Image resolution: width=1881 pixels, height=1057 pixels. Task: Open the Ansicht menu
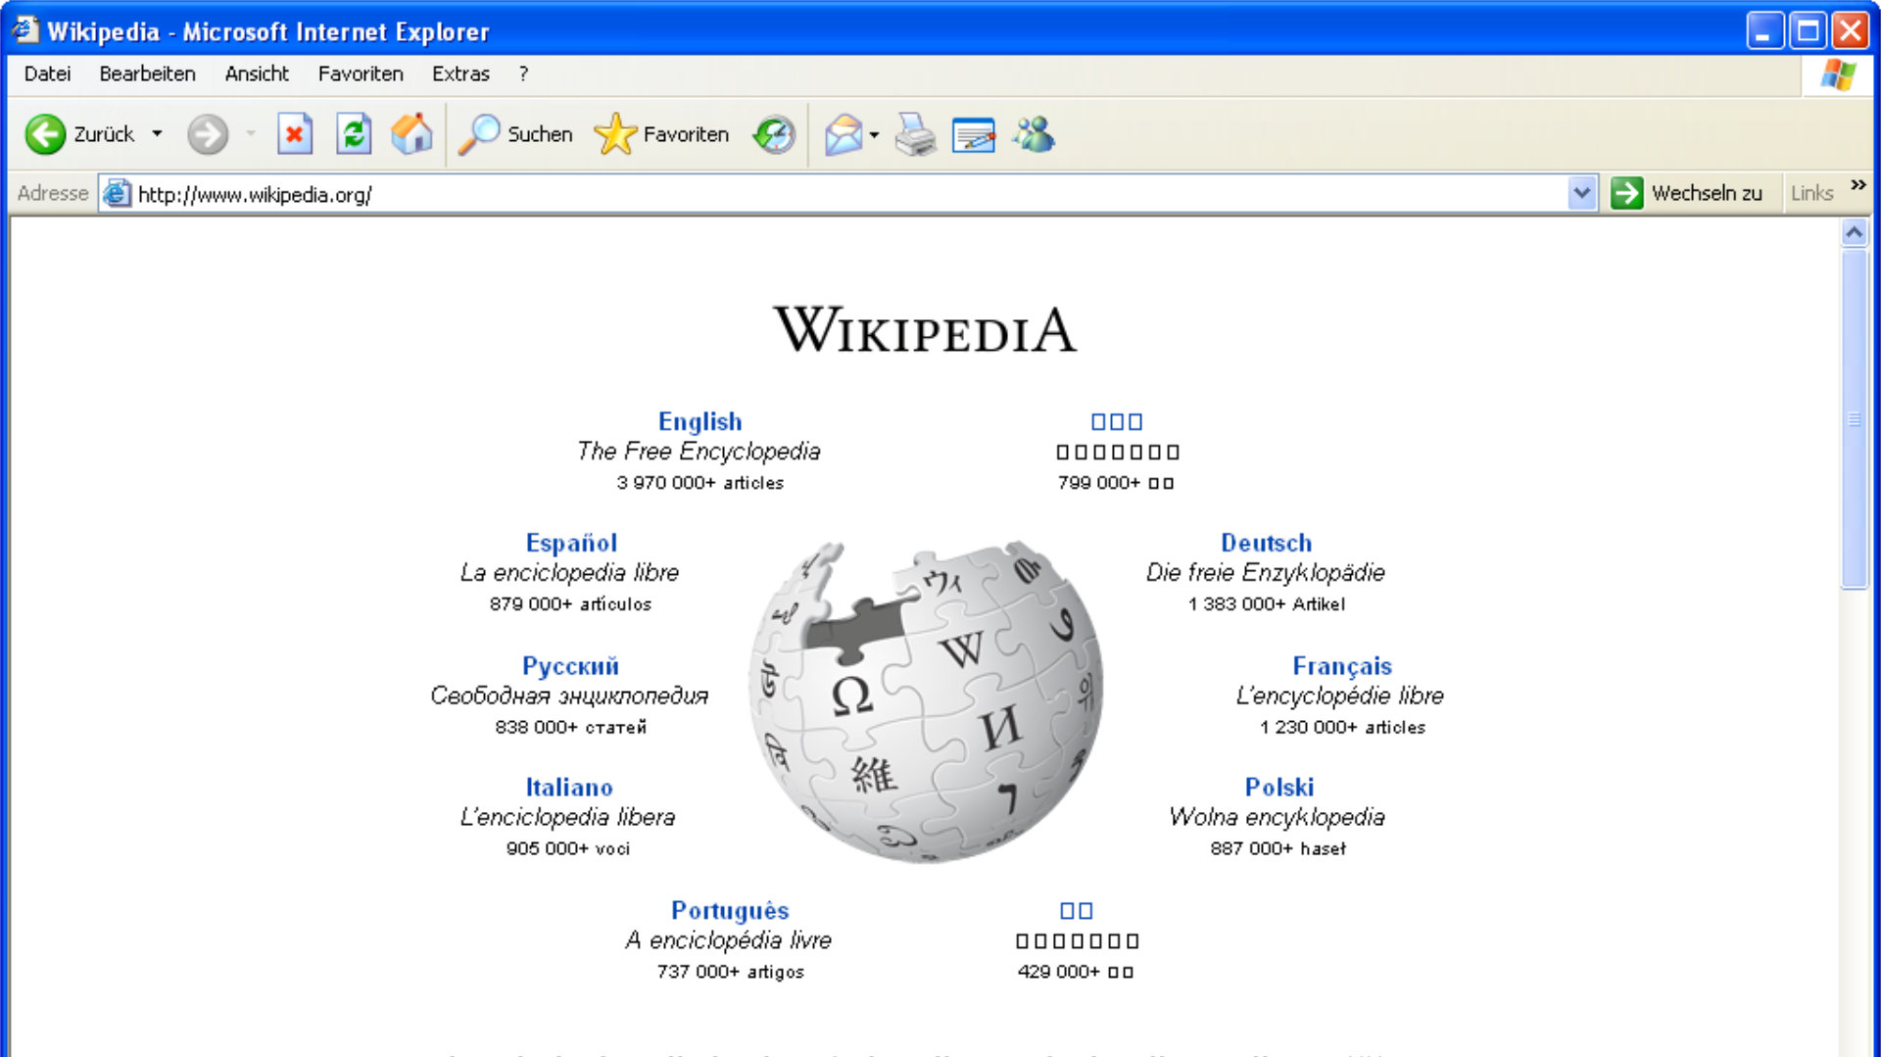point(257,73)
